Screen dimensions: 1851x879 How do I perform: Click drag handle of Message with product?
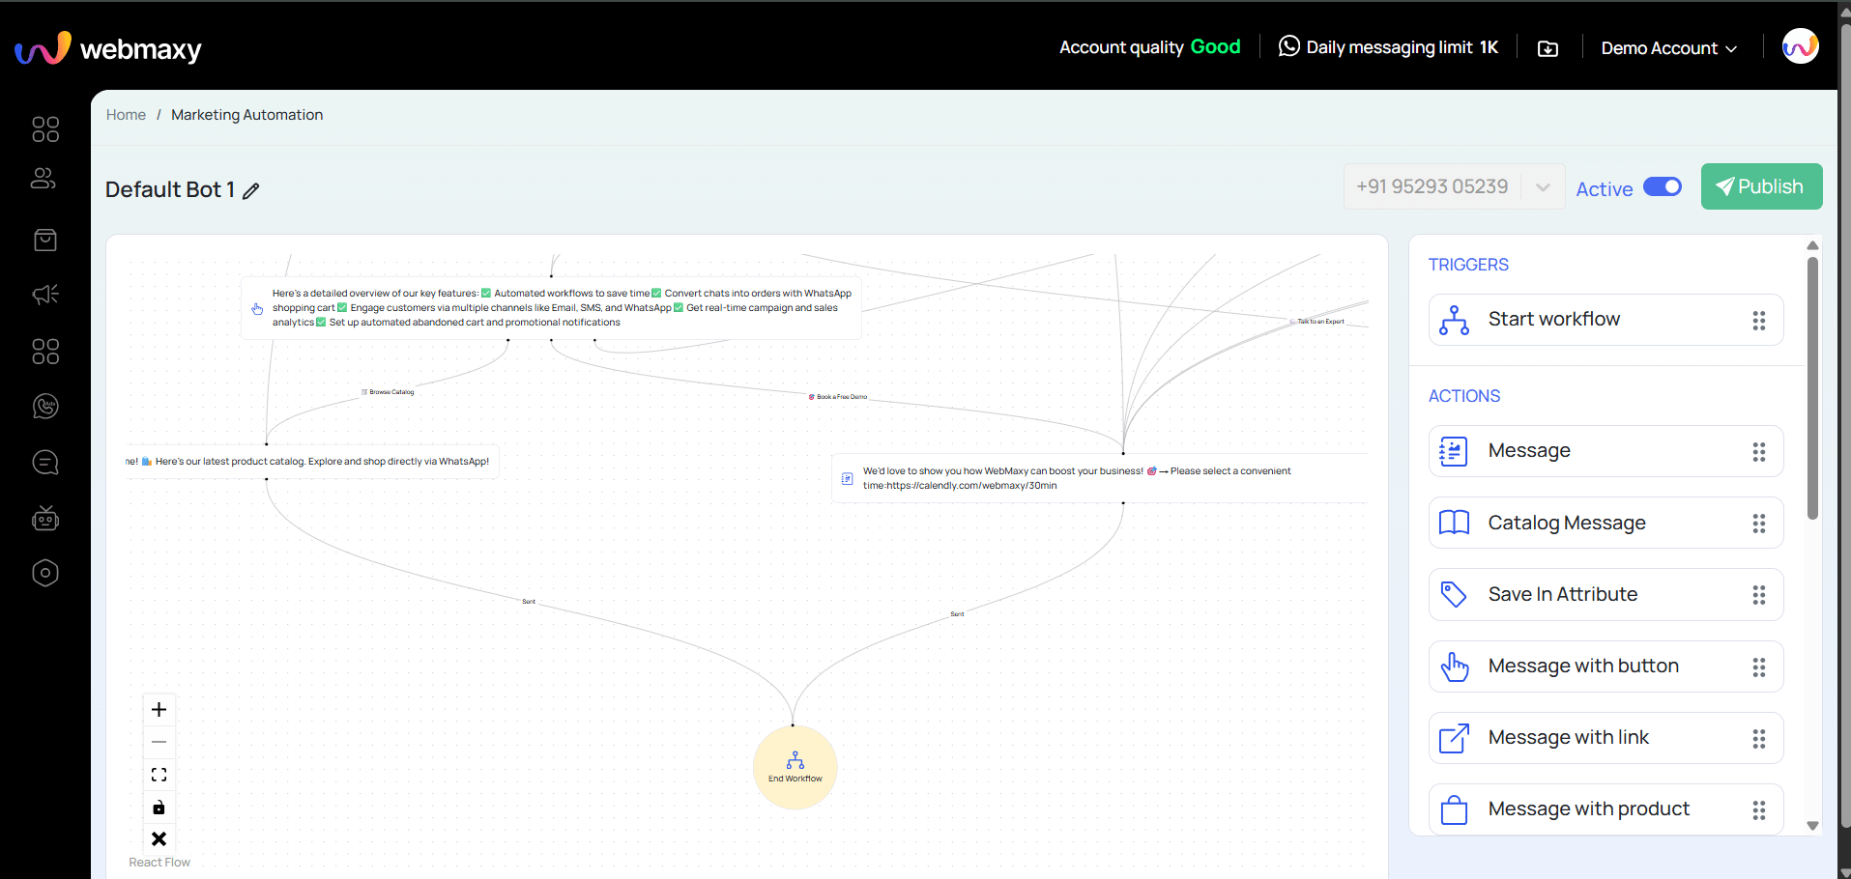[1759, 810]
